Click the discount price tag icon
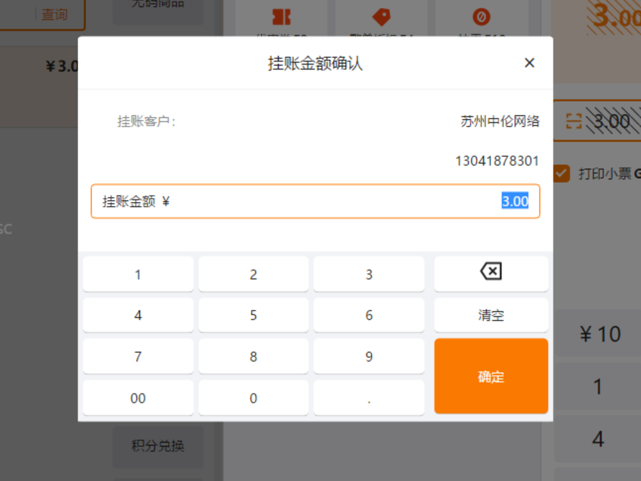The height and width of the screenshot is (481, 641). click(x=382, y=17)
